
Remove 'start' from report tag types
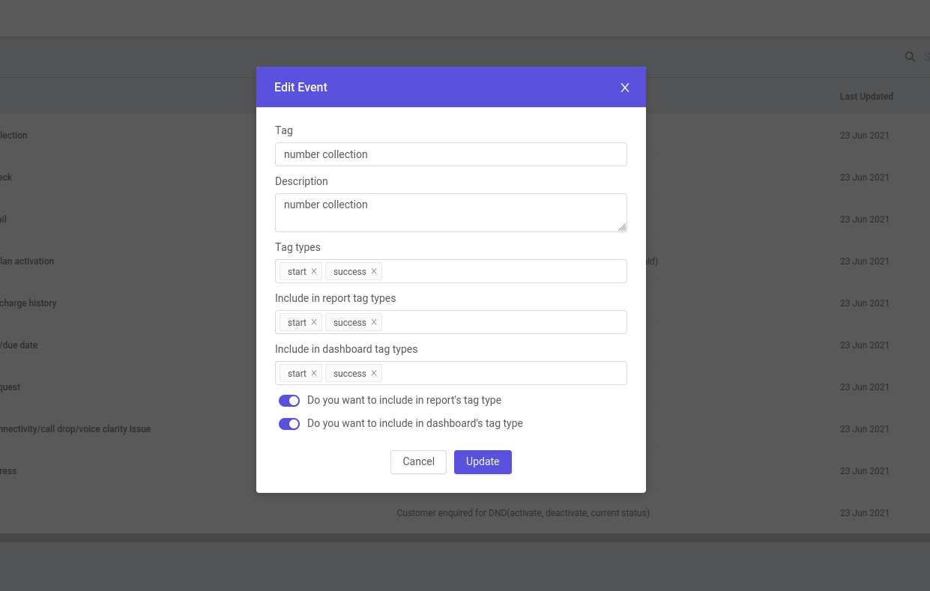point(314,322)
